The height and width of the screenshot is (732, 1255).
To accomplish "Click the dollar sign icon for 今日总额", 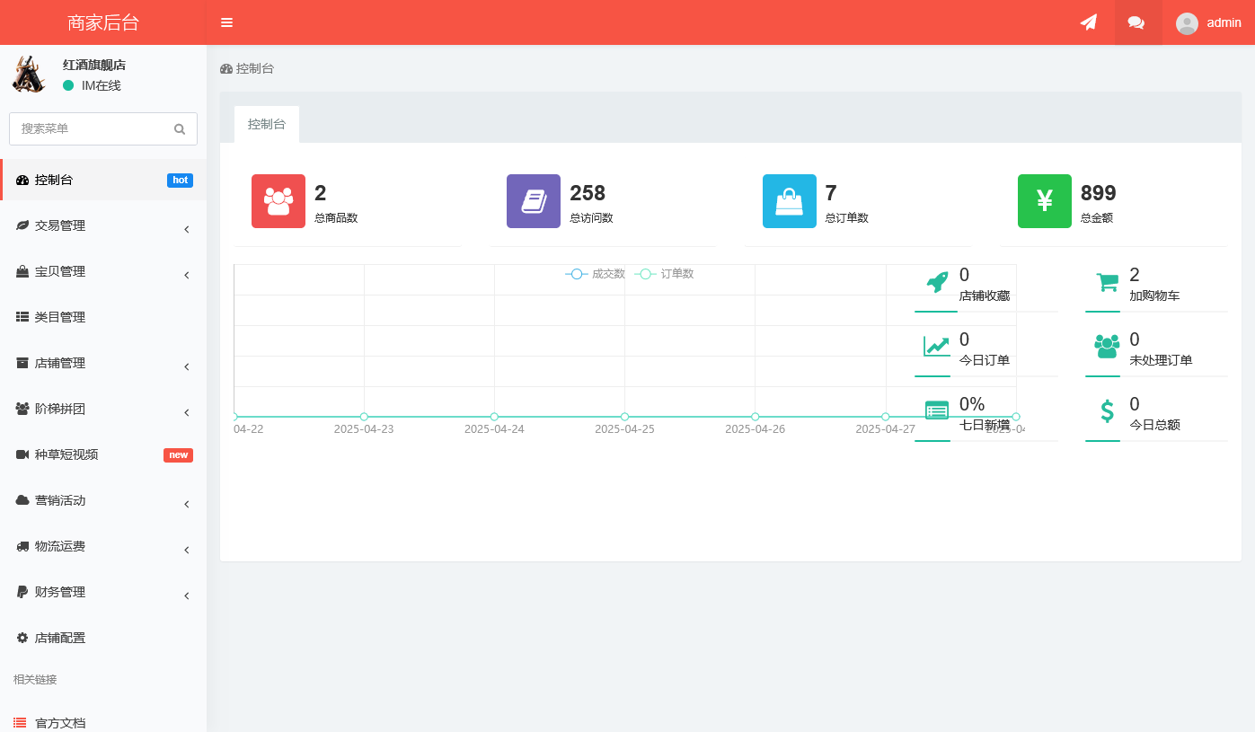I will click(x=1107, y=411).
